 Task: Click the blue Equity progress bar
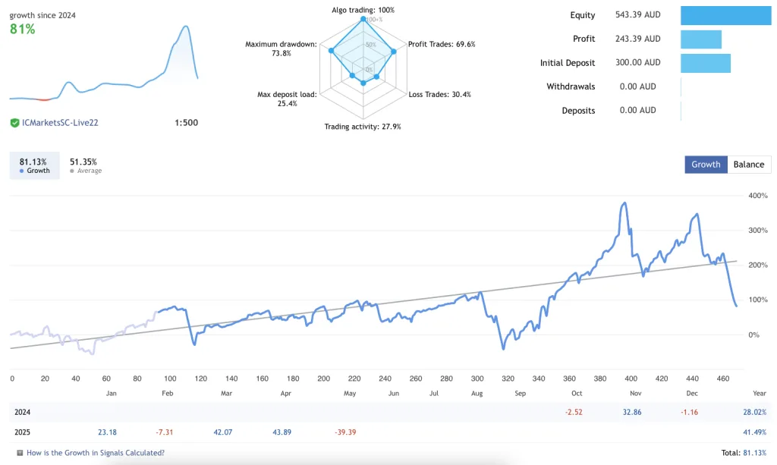(x=725, y=14)
